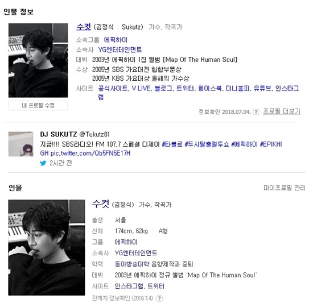Open YG엔터테인먼트 link next to 소속사 in top section

[x=120, y=49]
